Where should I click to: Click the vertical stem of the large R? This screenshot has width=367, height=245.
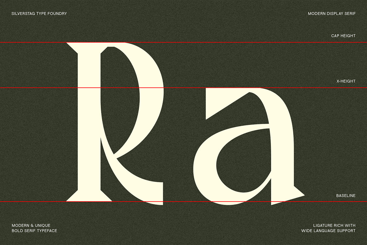tap(89, 124)
